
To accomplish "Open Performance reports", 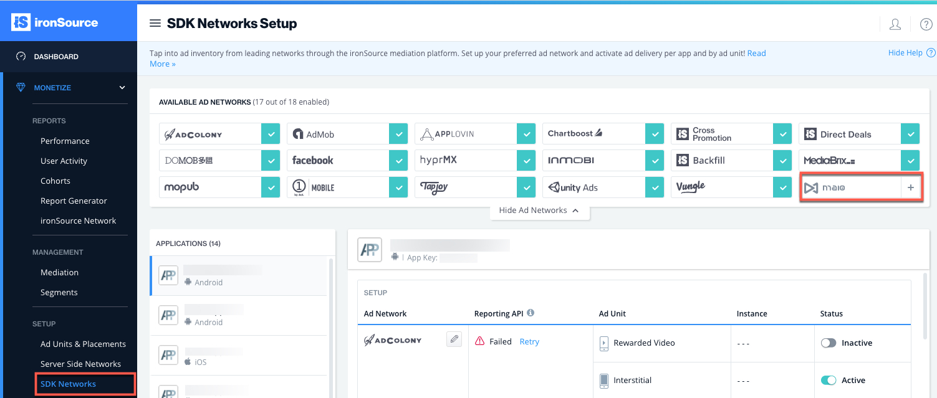I will pyautogui.click(x=65, y=141).
